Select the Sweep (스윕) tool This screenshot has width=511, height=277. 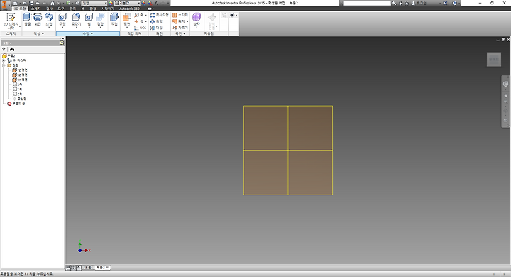click(x=49, y=20)
